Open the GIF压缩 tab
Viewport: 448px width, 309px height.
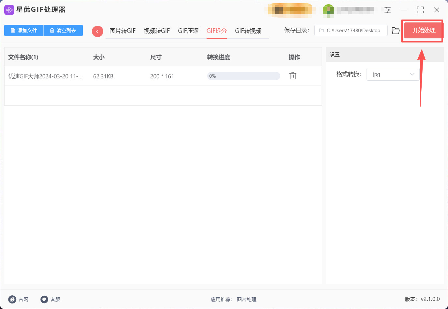[188, 31]
